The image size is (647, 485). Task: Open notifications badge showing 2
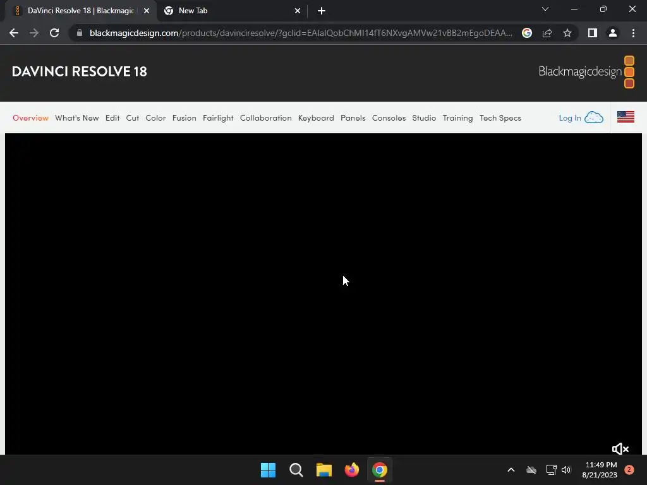tap(629, 470)
